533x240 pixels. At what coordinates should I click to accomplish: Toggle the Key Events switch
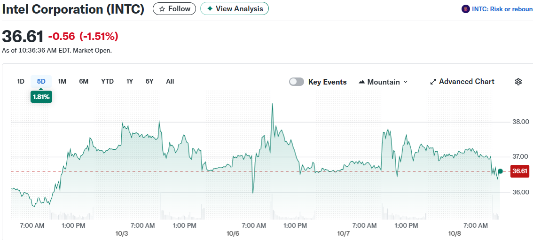click(x=297, y=82)
